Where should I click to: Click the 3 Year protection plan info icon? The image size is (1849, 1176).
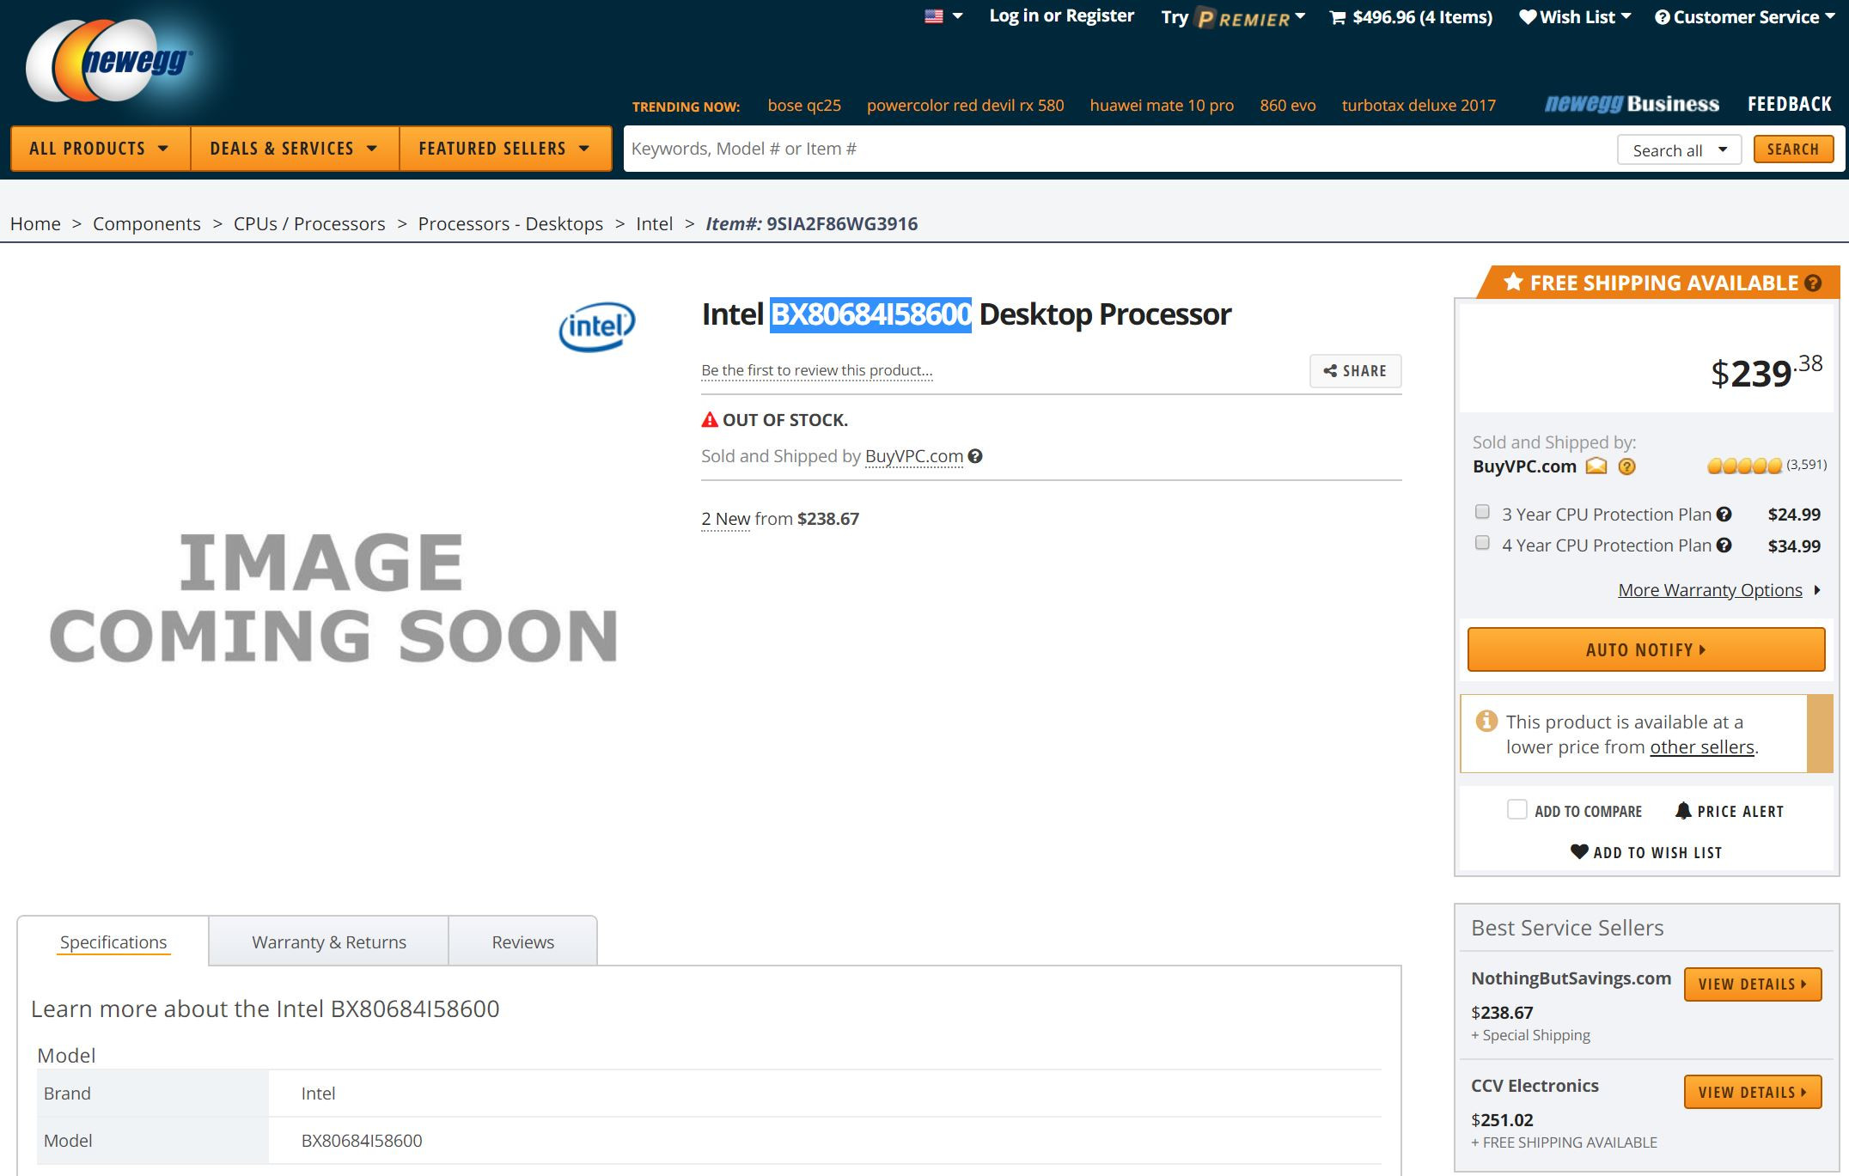1724,515
